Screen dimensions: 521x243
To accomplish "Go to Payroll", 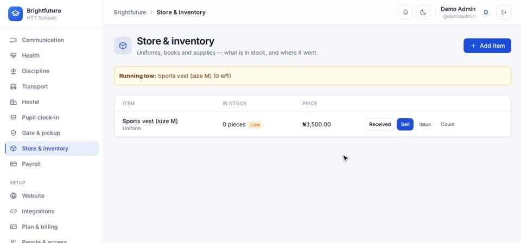I will tap(52, 164).
